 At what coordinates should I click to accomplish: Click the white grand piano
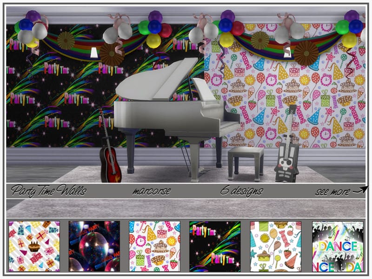click(177, 116)
